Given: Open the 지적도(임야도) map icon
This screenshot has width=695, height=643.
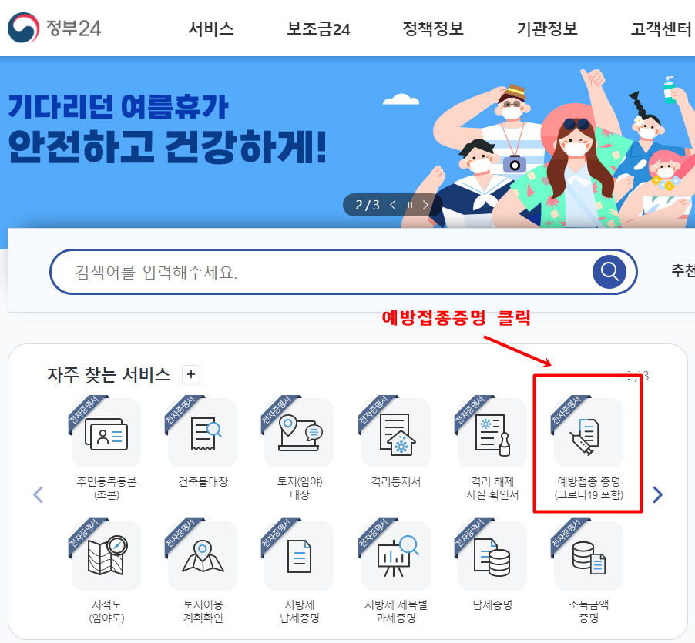Looking at the screenshot, I should click(x=106, y=556).
